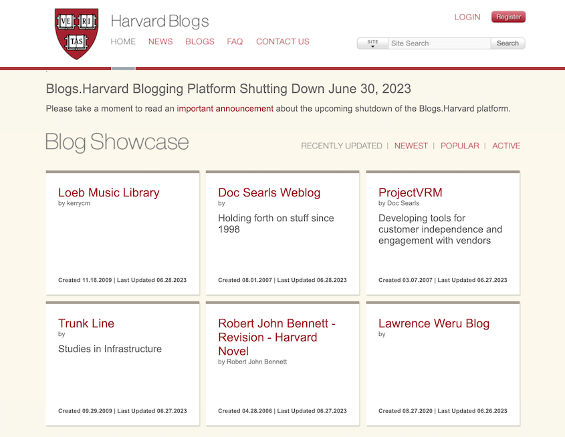Click inside the Site Search field
The image size is (565, 437).
(438, 42)
